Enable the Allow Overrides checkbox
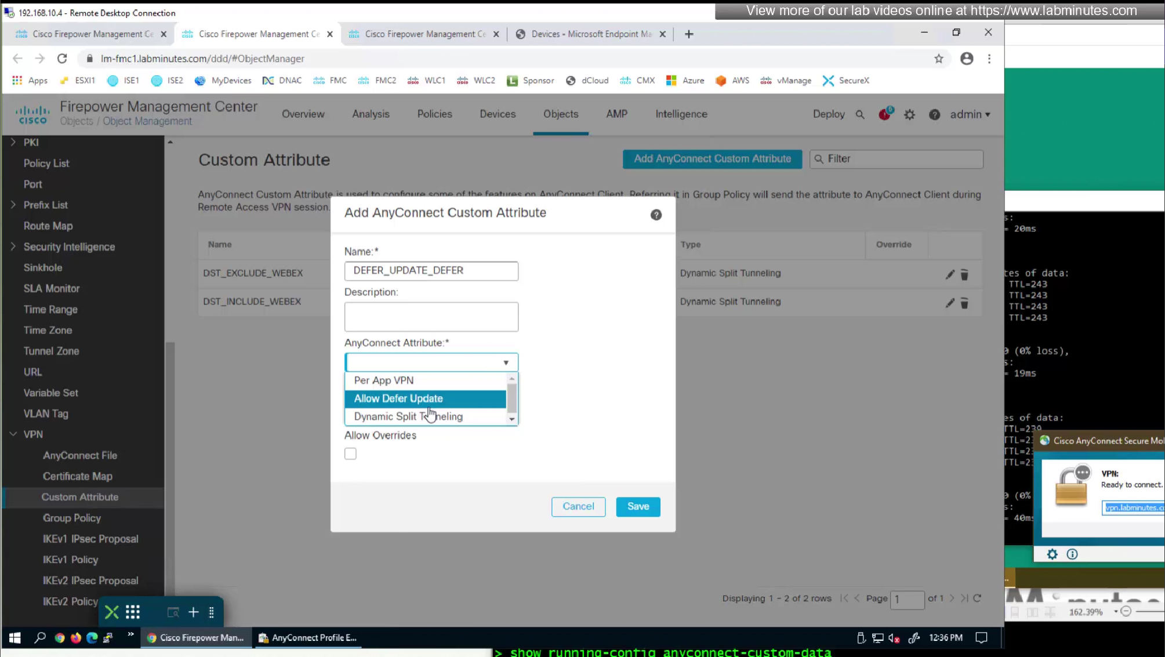The height and width of the screenshot is (657, 1165). tap(350, 453)
